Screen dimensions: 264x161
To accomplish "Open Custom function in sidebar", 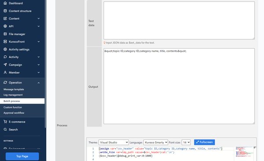I will click(x=13, y=107).
